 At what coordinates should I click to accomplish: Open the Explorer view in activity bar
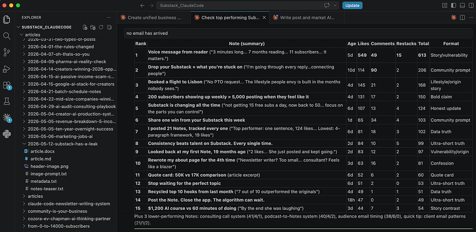(x=6, y=20)
